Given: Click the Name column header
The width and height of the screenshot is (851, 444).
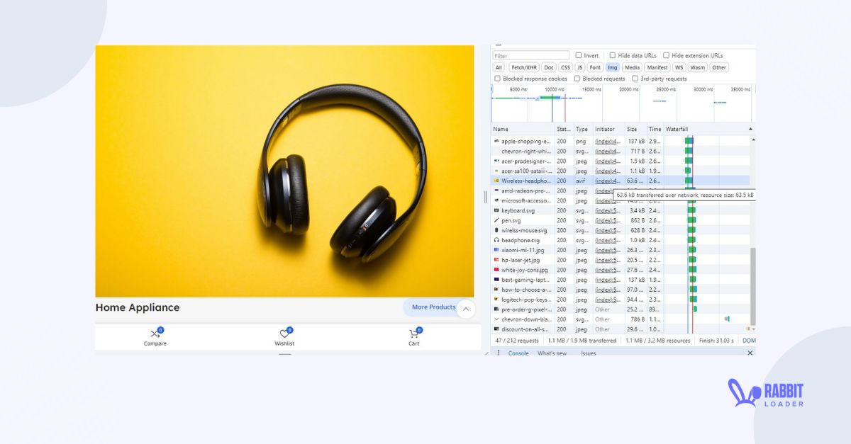Looking at the screenshot, I should (501, 129).
